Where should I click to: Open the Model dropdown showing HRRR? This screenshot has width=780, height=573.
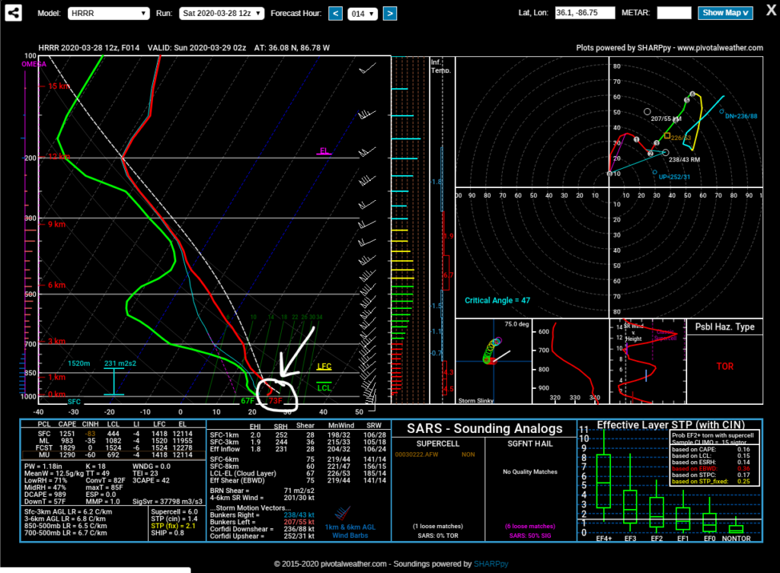108,14
